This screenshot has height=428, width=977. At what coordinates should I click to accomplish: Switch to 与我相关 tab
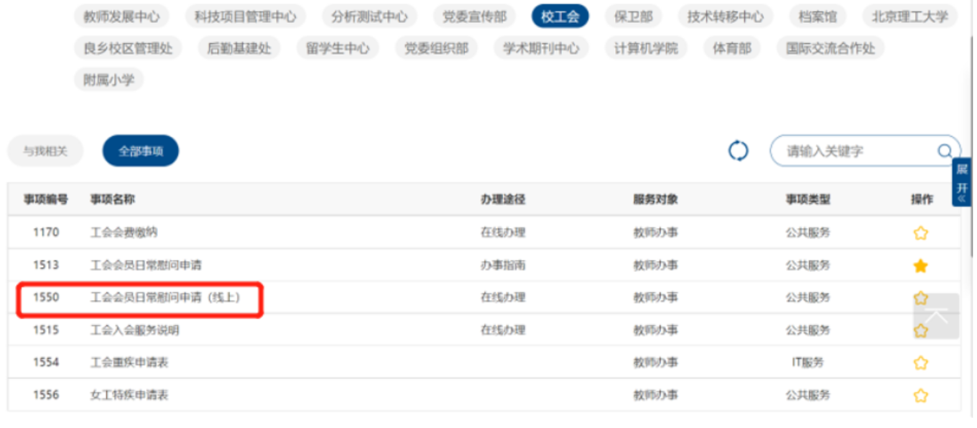(x=45, y=151)
